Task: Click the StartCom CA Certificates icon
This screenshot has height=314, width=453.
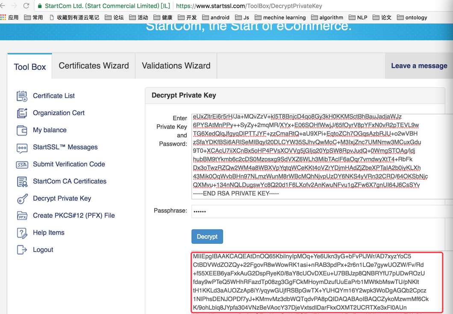Action: (22, 181)
